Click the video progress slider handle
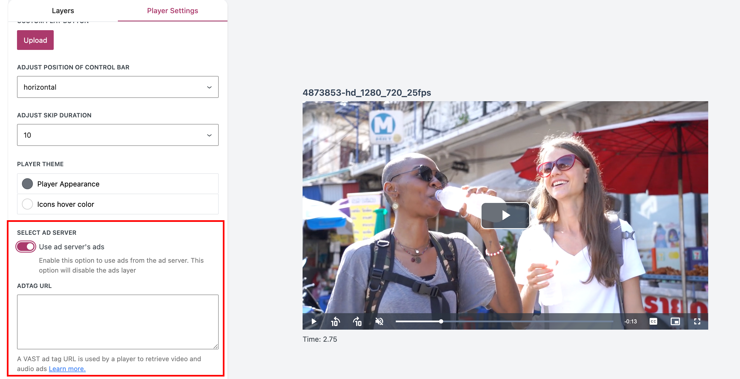The width and height of the screenshot is (740, 379). point(441,321)
